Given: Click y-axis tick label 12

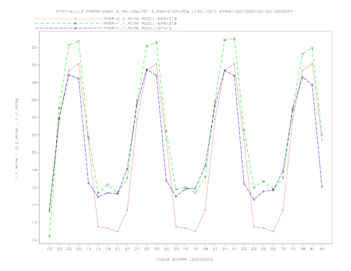Looking at the screenshot, I should point(34,222).
